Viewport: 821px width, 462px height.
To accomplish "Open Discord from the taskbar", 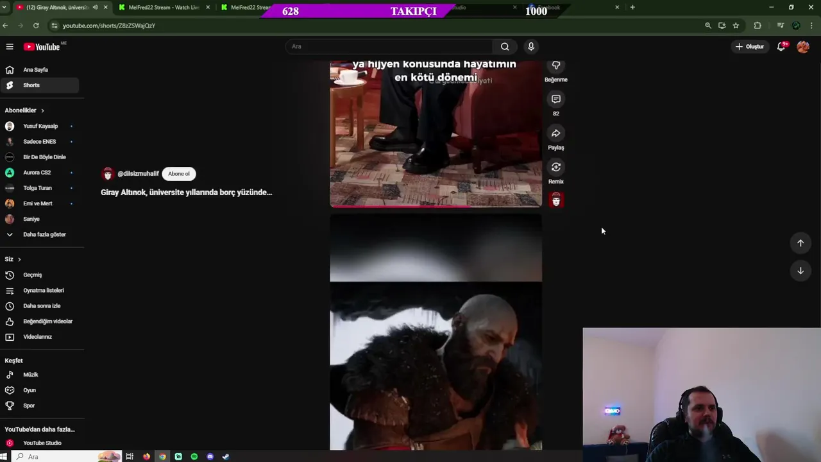I will tap(210, 457).
